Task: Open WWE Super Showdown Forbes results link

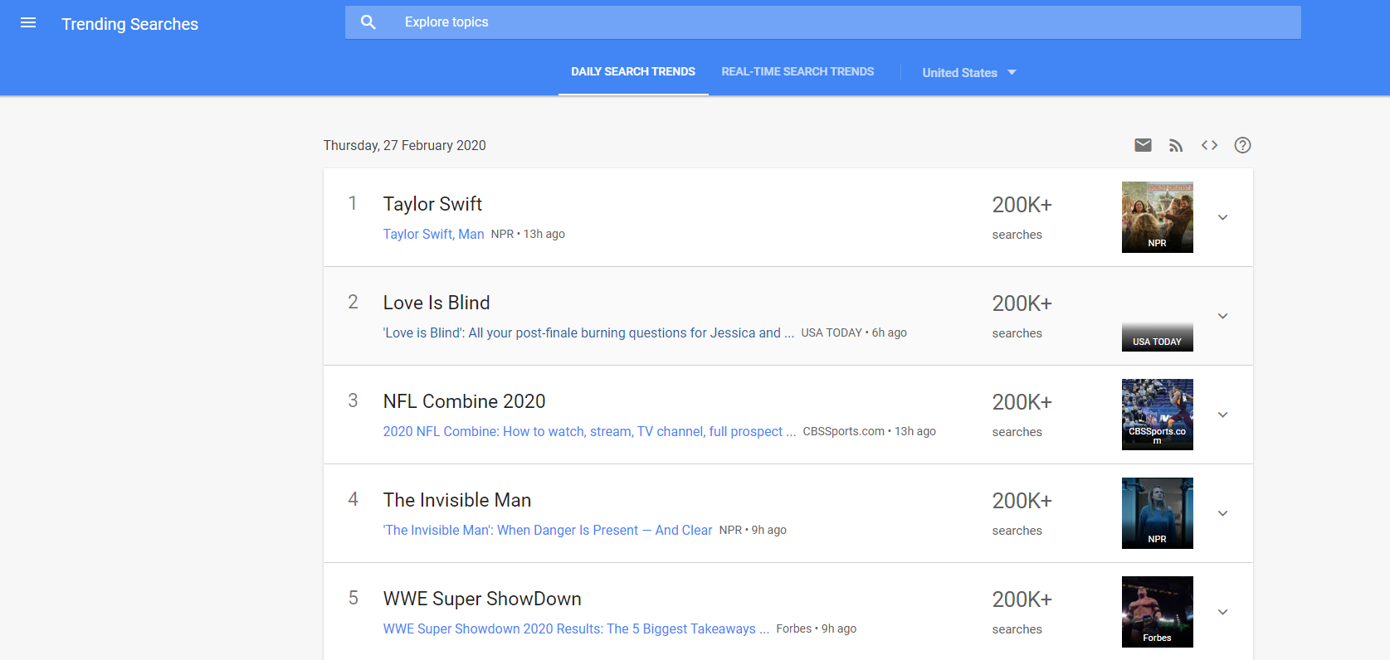Action: click(576, 628)
